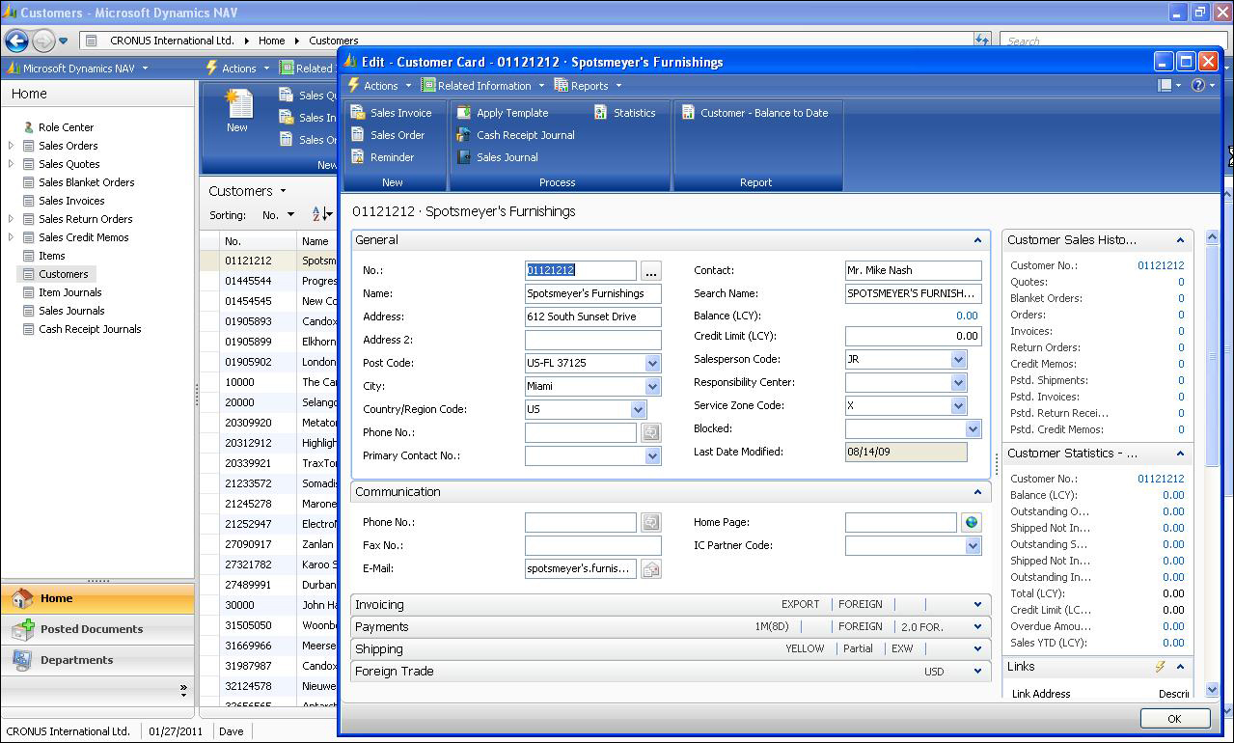Screen dimensions: 1234x743
Task: Collapse the General FastTab
Action: tap(977, 240)
